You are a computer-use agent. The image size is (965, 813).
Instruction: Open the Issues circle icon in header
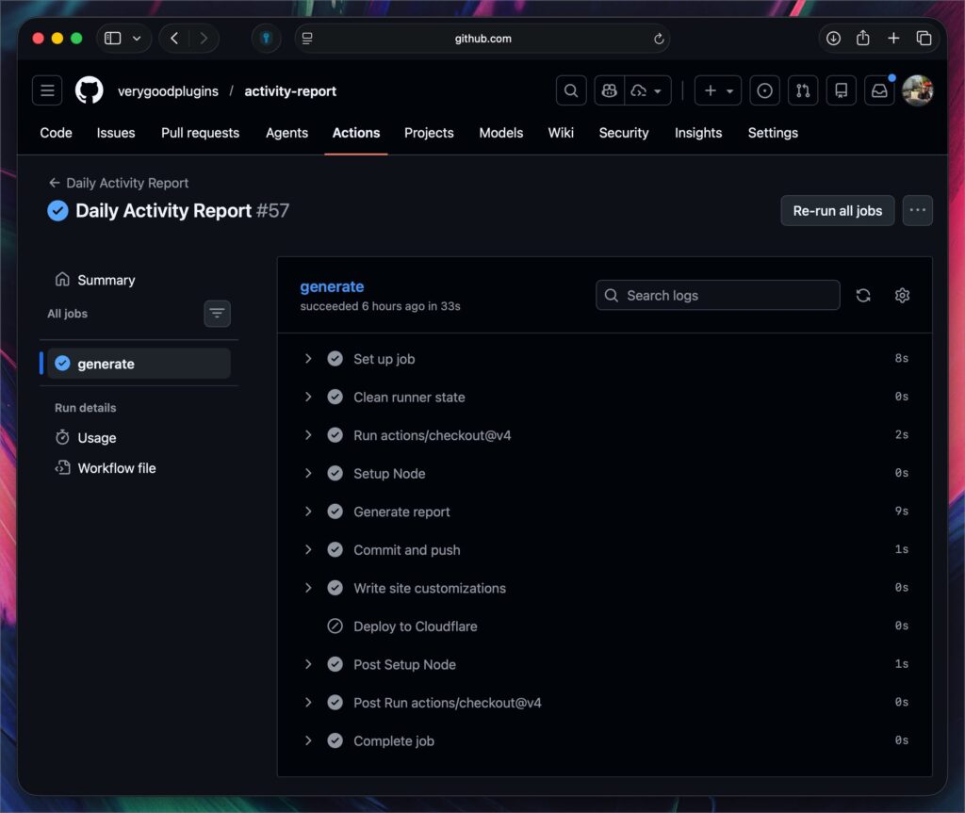[x=765, y=91]
